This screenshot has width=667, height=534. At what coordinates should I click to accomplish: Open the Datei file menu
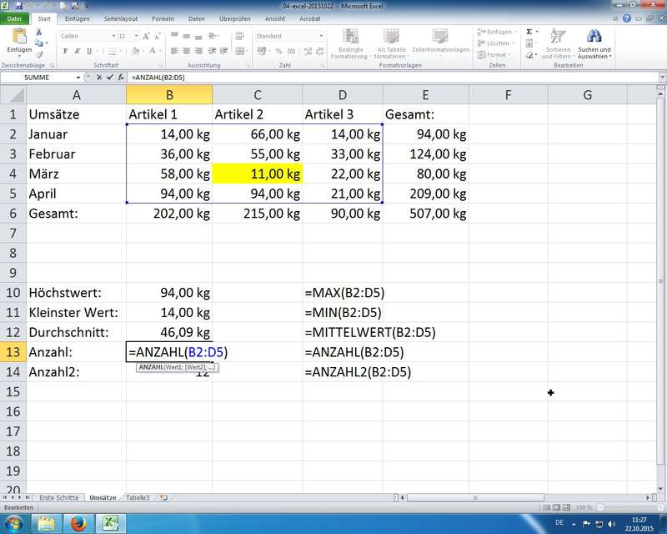[15, 18]
